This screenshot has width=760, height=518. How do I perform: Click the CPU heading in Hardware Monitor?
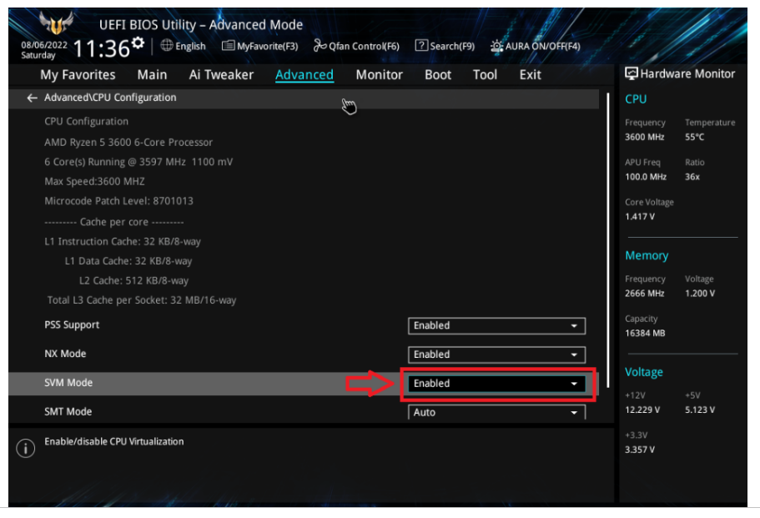point(636,99)
